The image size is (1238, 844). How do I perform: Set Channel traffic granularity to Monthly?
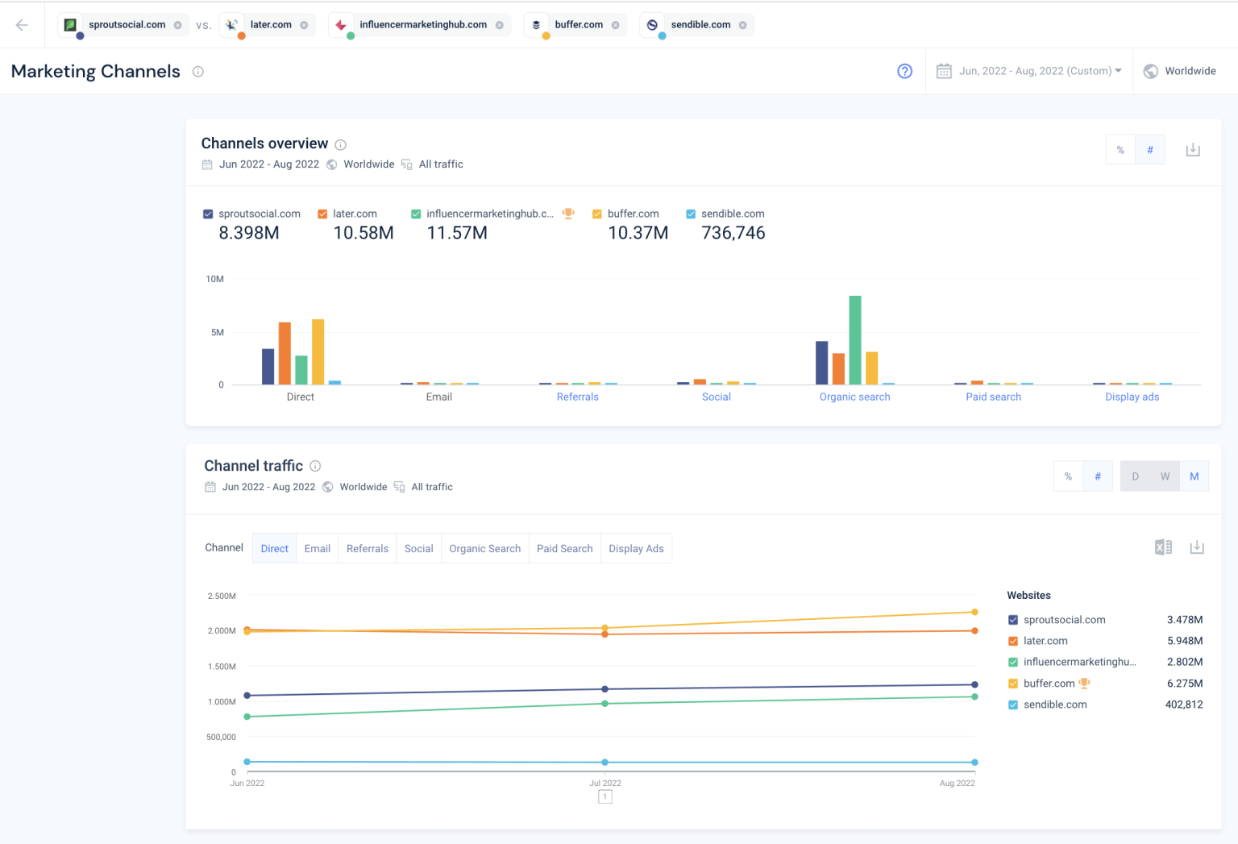(x=1194, y=476)
